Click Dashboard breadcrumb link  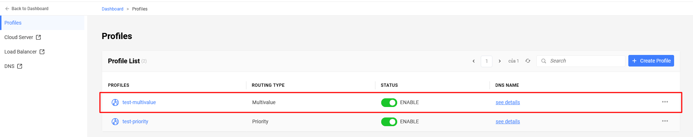[x=113, y=9]
